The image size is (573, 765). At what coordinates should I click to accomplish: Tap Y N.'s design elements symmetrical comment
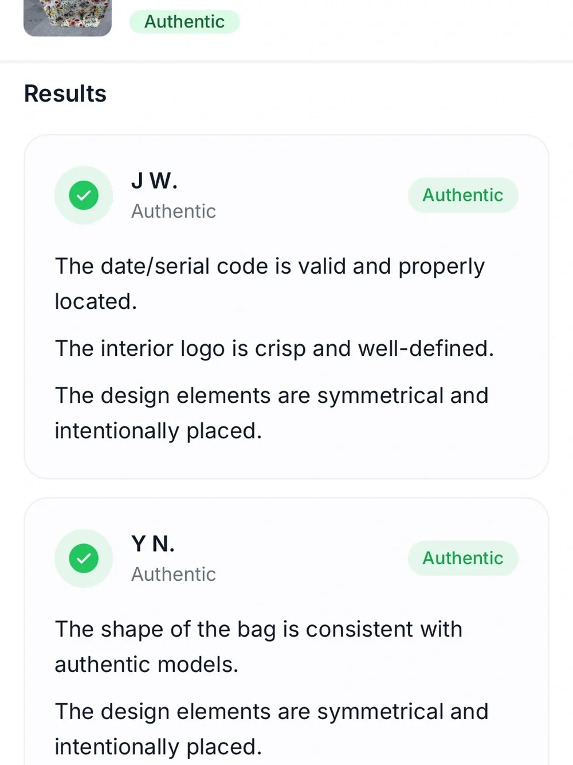[x=272, y=729]
